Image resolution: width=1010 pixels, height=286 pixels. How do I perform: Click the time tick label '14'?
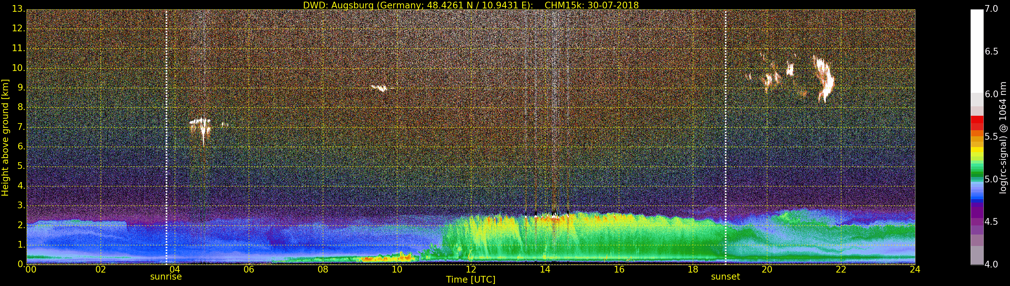tap(545, 270)
